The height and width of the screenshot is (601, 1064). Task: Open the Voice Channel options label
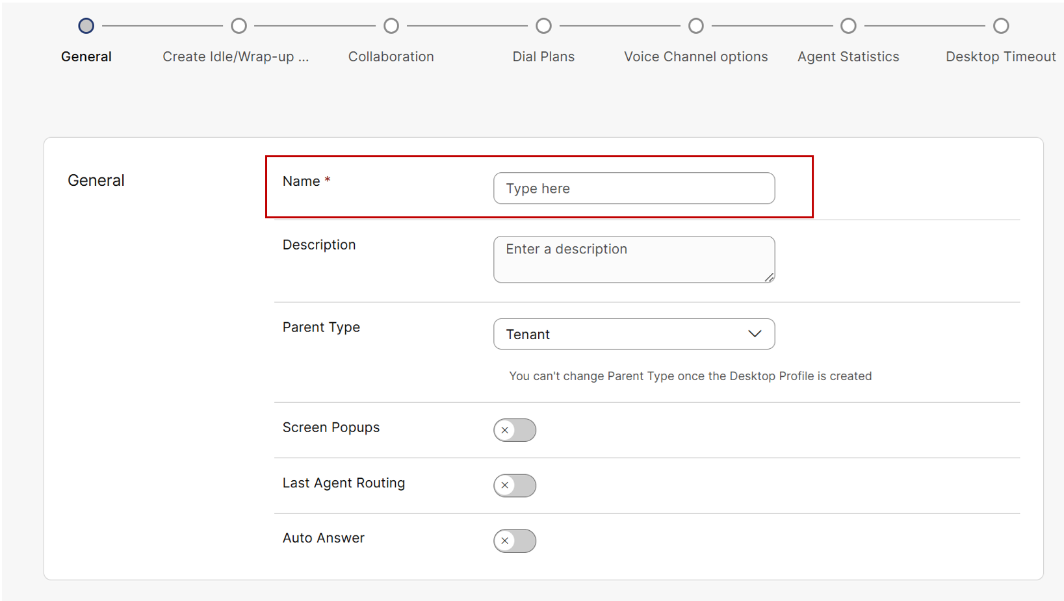(695, 57)
